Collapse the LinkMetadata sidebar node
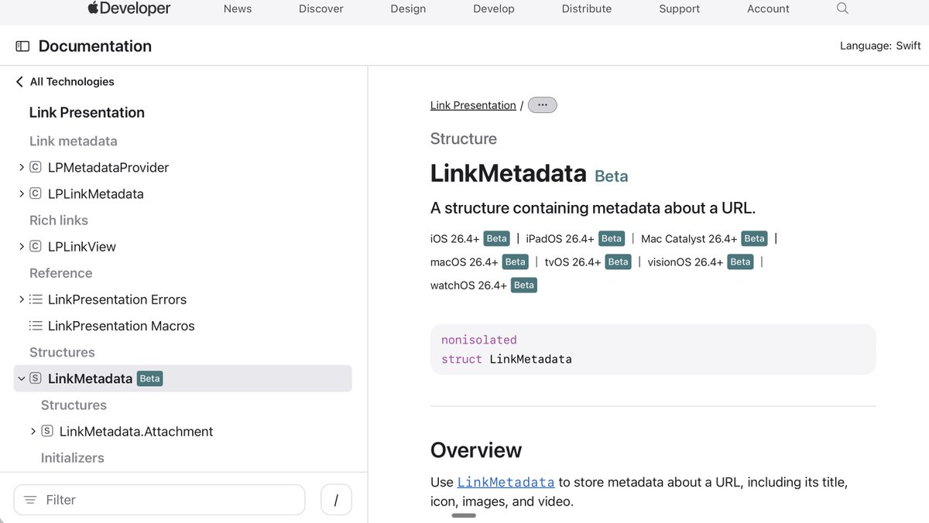 [x=22, y=378]
